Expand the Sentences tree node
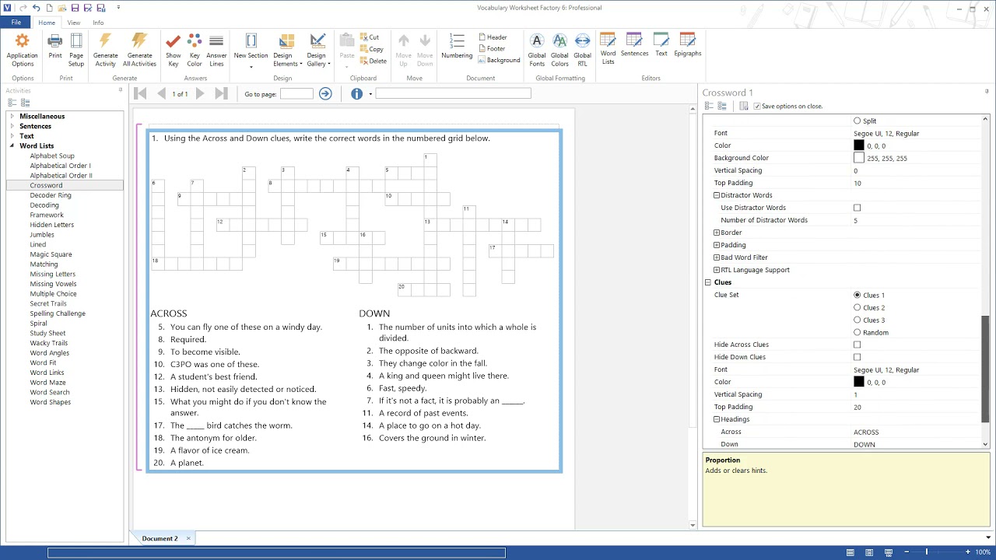 12,126
